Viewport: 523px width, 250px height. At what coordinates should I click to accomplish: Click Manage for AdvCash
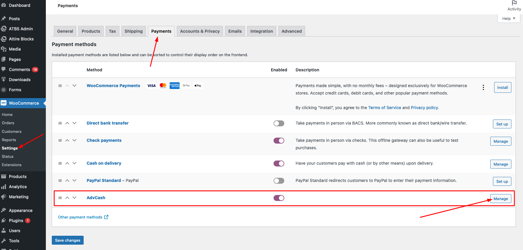(501, 199)
